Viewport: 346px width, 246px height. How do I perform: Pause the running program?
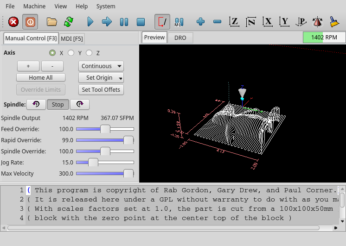point(124,22)
